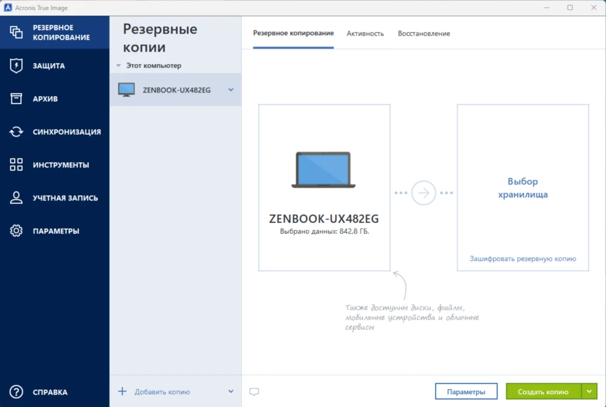The image size is (606, 407).
Task: Click the Backup (Резервное копирование) sidebar icon
Action: coord(16,33)
